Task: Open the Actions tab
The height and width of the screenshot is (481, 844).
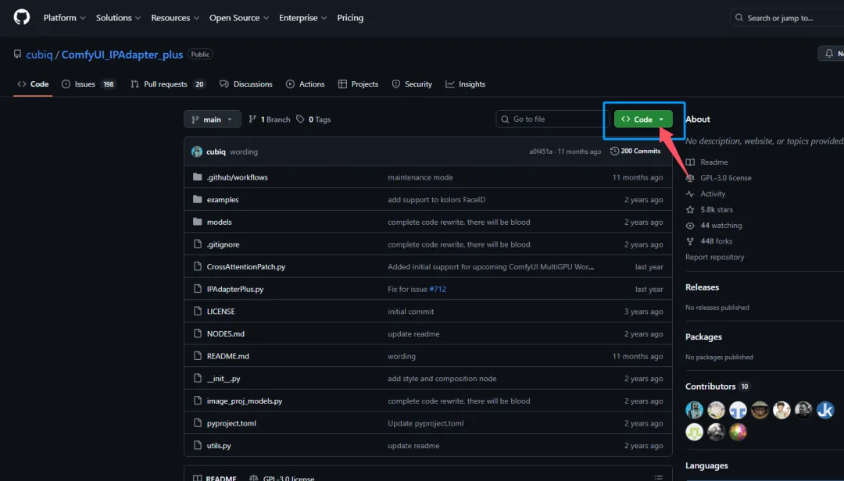Action: pos(306,84)
